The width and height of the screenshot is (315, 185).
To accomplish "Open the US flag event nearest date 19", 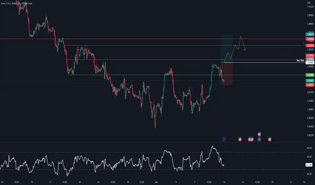I will (x=270, y=139).
